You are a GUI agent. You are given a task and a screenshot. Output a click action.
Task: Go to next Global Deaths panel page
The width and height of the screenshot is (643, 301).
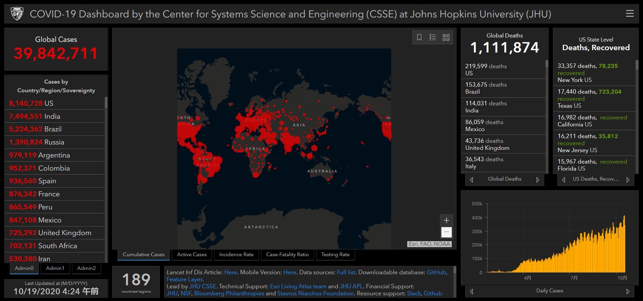coord(538,180)
